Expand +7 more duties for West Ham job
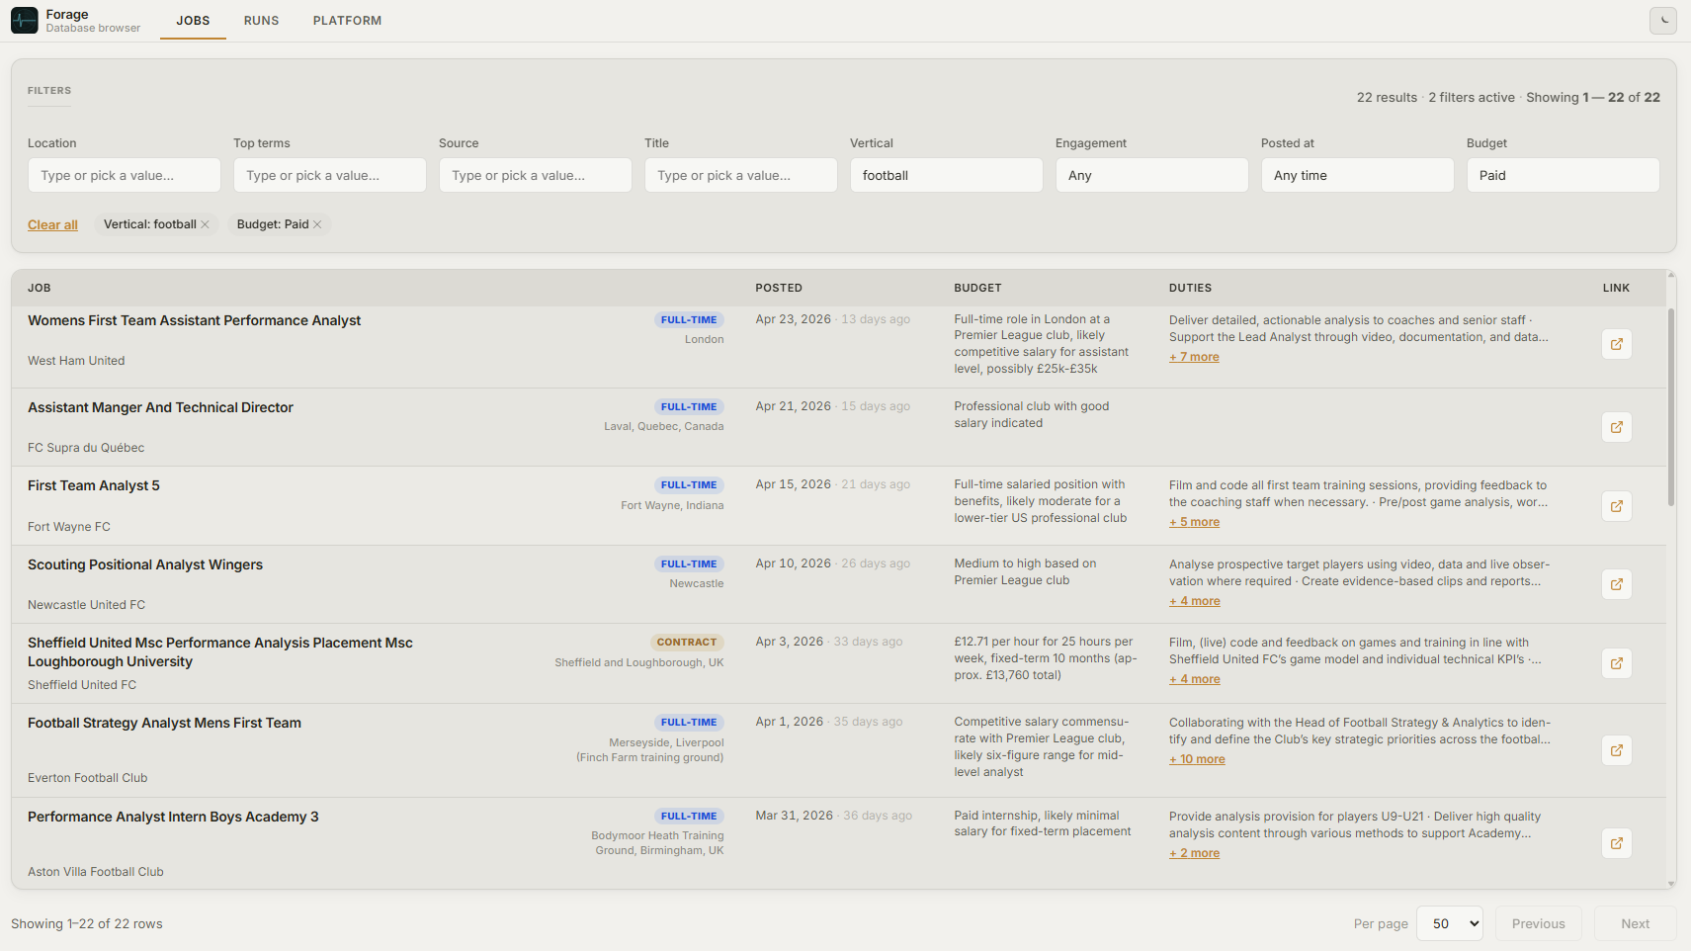Image resolution: width=1691 pixels, height=951 pixels. click(x=1194, y=357)
